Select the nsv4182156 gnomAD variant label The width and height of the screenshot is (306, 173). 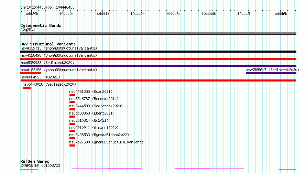[59, 70]
